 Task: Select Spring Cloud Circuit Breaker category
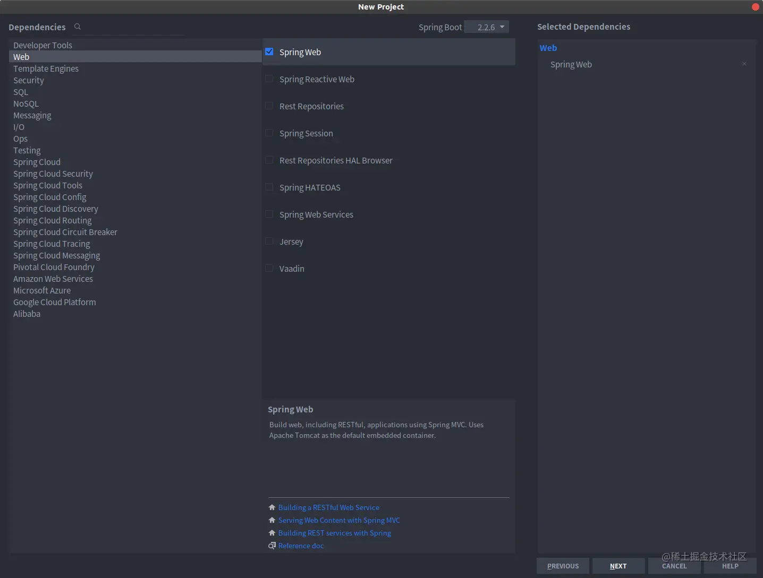(135, 232)
